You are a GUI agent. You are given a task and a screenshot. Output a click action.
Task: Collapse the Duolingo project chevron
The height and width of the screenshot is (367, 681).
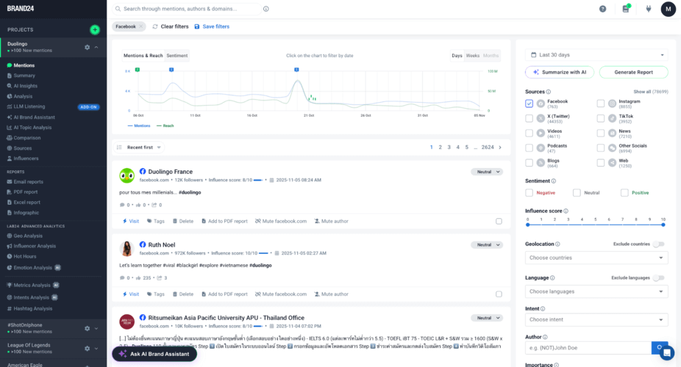[96, 47]
